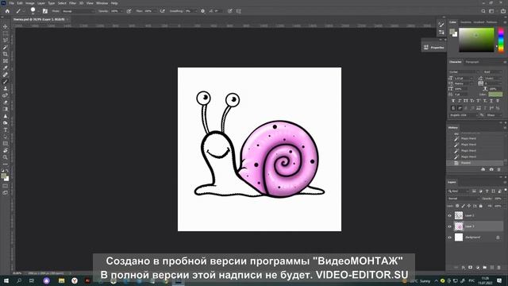Select the Magic Wand tool

click(x=6, y=47)
